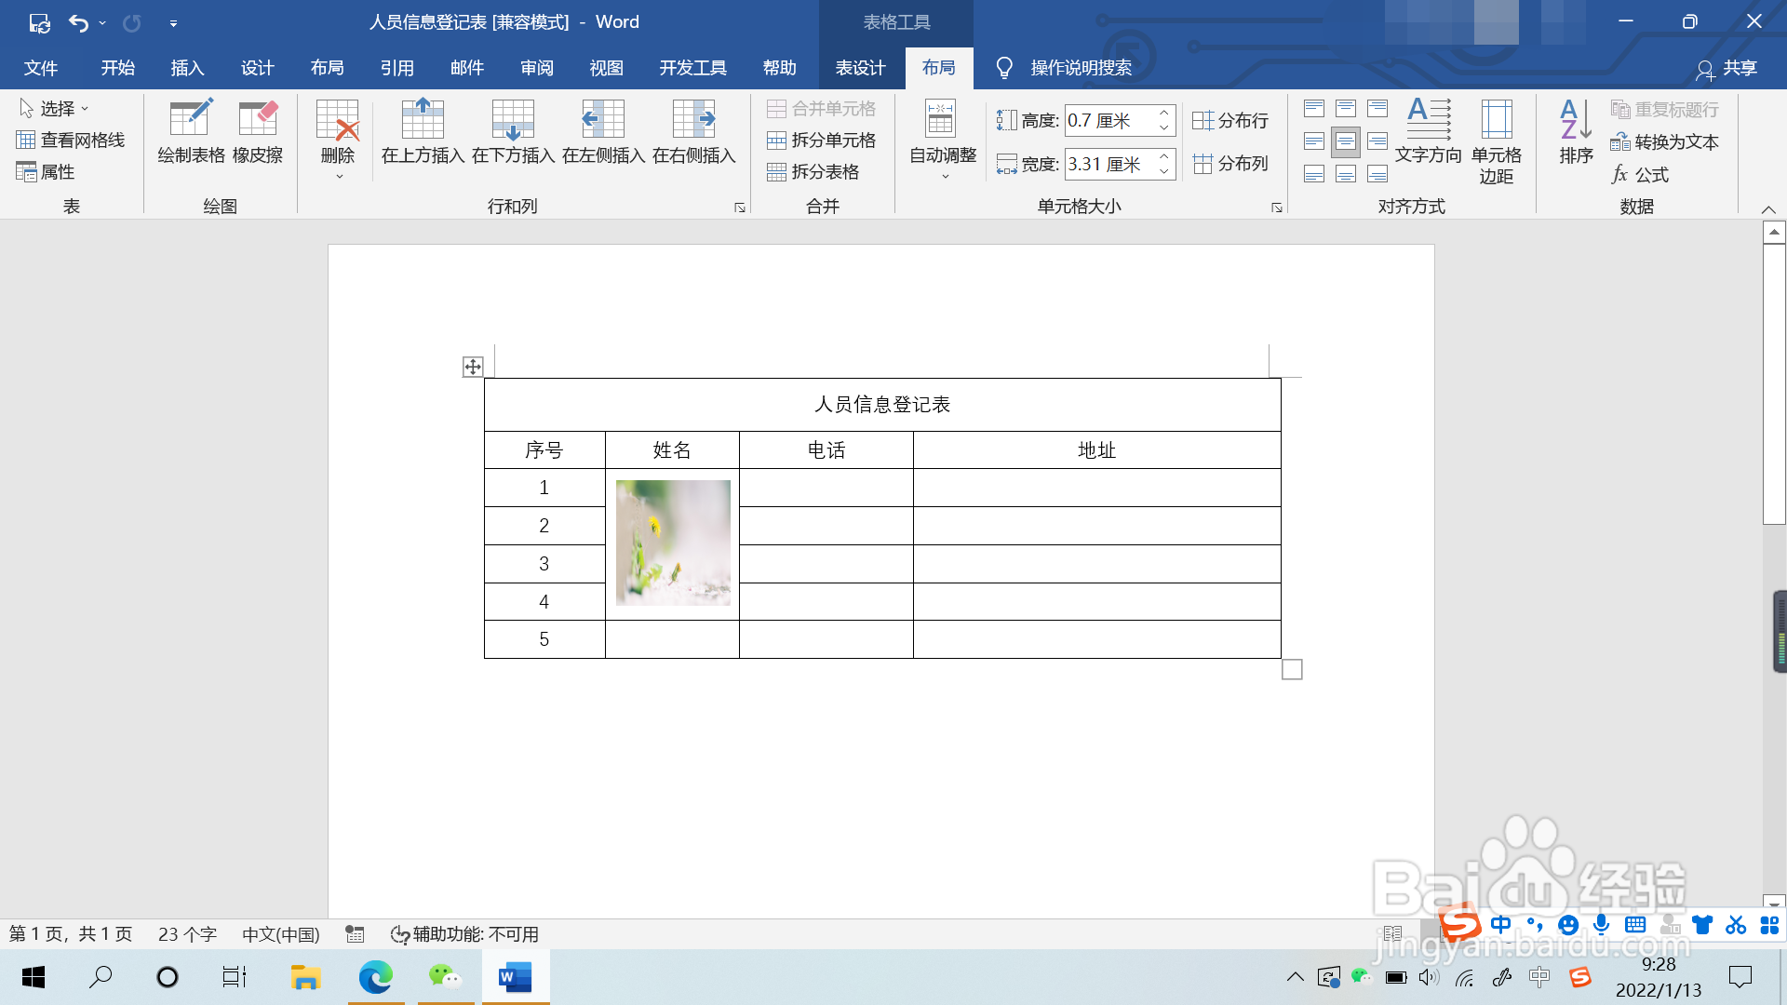Viewport: 1787px width, 1005px height.
Task: Open the Insert (插入) ribbon tab
Action: click(x=187, y=68)
